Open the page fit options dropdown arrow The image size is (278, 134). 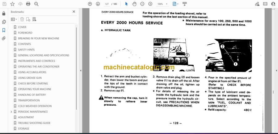(178, 4)
